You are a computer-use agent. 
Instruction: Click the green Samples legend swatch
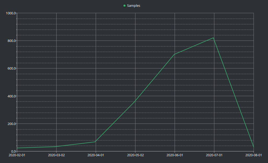(x=124, y=6)
